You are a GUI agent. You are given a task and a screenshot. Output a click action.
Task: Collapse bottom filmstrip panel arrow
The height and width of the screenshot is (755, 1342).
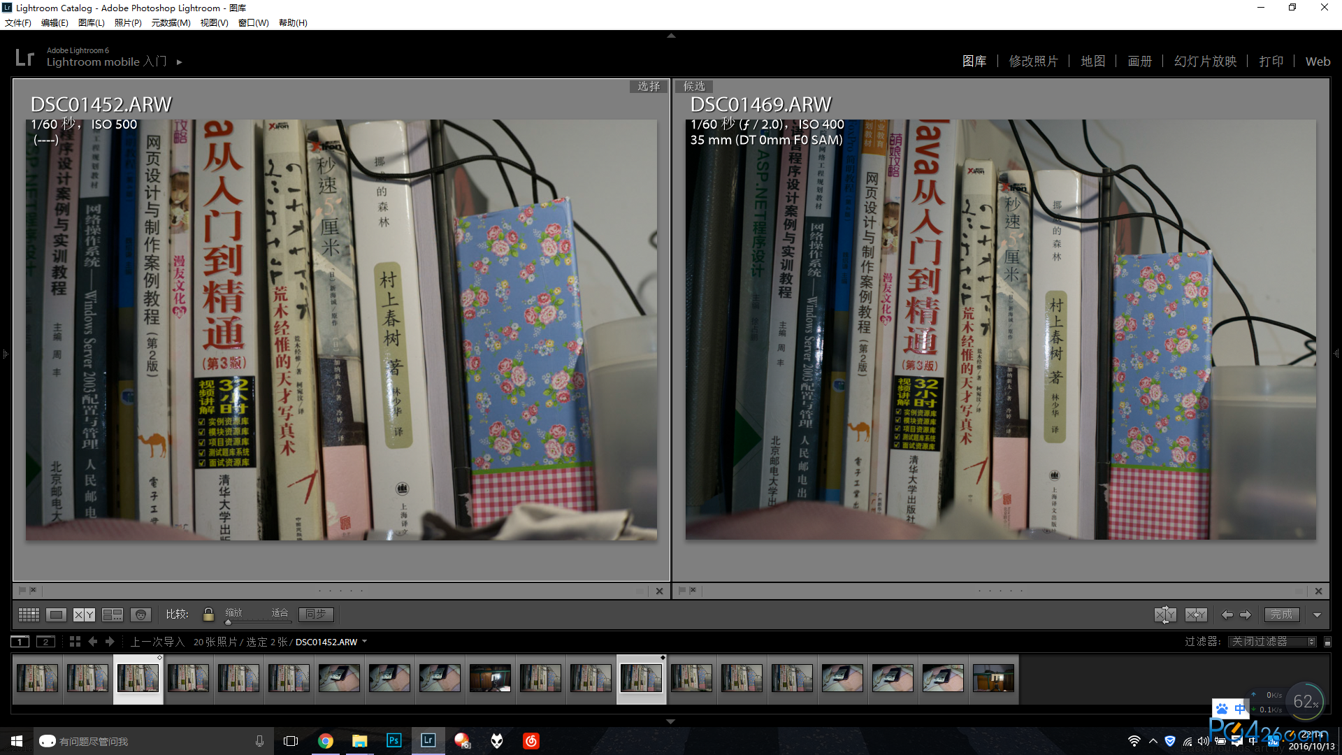(671, 721)
